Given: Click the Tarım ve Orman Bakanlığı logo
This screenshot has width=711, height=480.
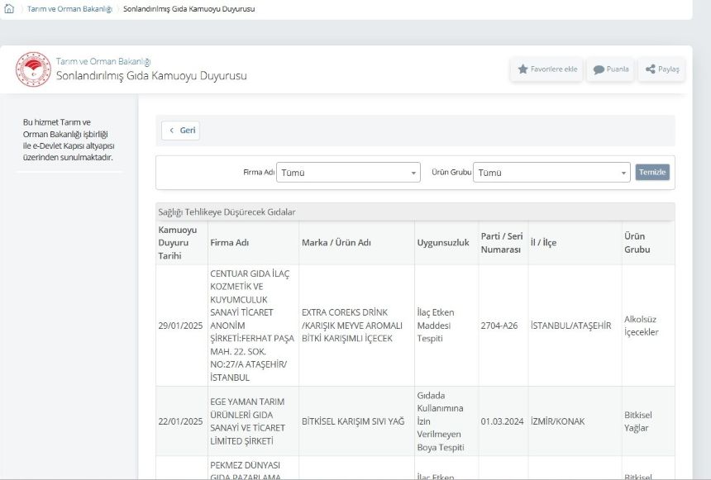Looking at the screenshot, I should pyautogui.click(x=33, y=69).
